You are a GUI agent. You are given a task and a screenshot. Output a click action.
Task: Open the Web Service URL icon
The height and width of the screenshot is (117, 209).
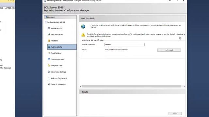click(x=49, y=34)
